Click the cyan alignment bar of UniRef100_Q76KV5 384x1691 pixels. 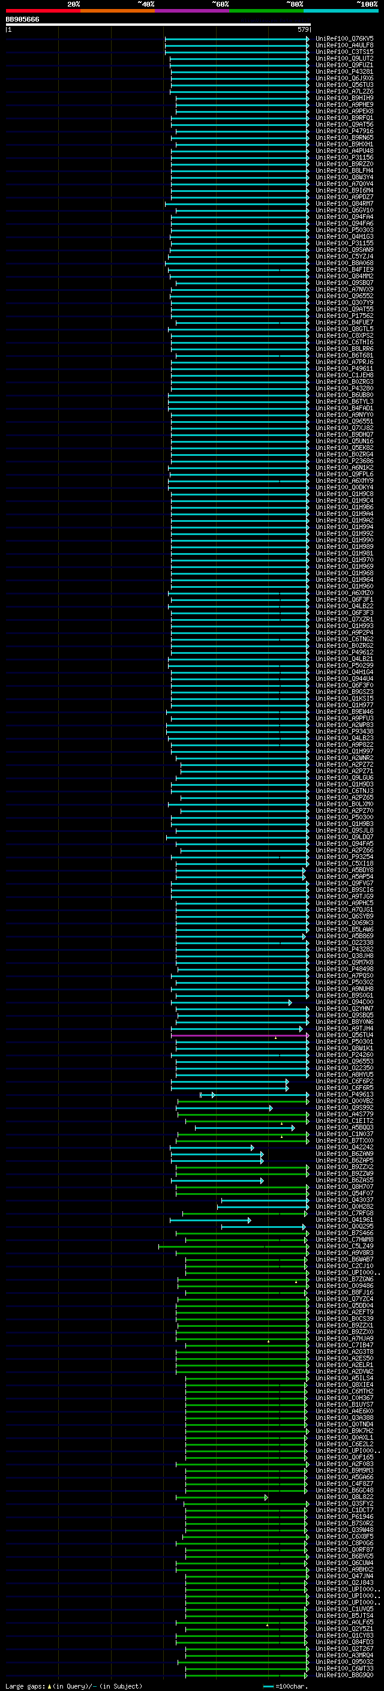[236, 39]
